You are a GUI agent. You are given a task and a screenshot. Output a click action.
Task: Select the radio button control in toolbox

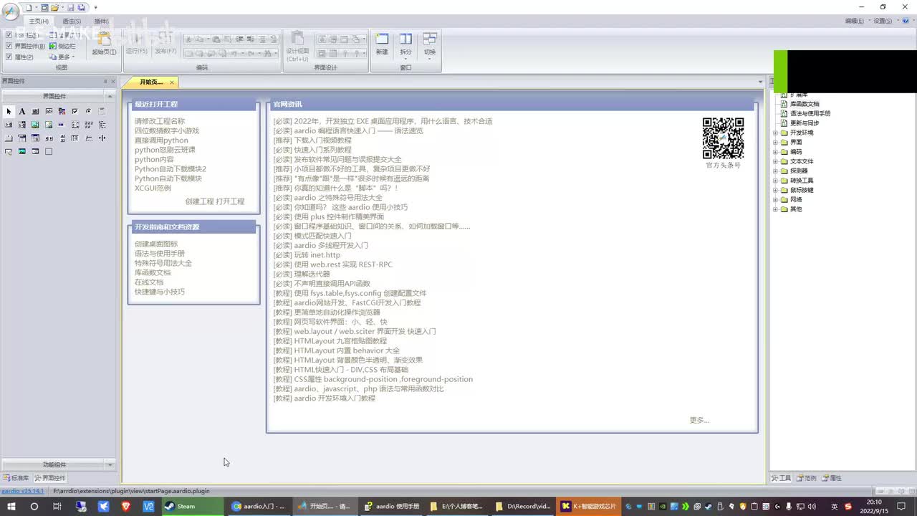(x=88, y=111)
